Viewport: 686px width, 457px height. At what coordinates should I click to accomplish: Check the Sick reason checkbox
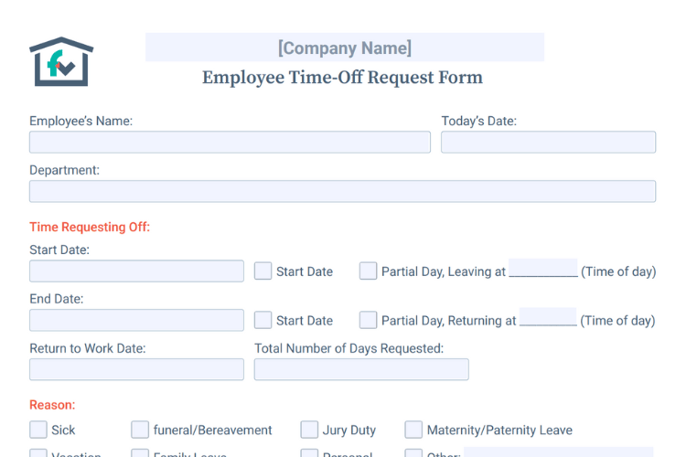click(x=38, y=430)
